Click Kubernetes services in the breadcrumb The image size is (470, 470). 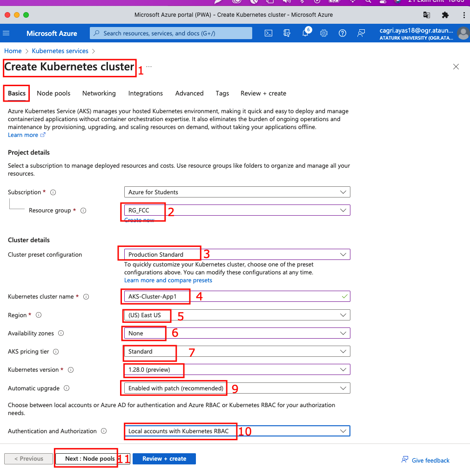60,51
